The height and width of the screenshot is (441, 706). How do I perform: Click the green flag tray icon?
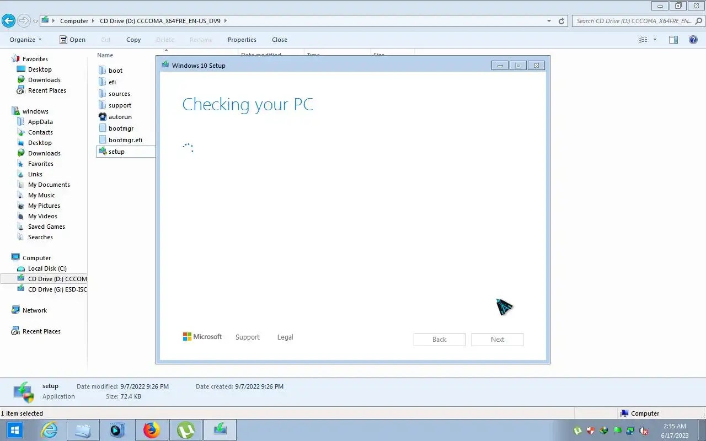617,431
